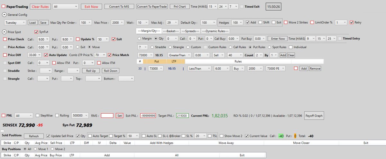Toggle the Hedges Shift checkbox
Image resolution: width=386 pixels, height=159 pixels.
point(260,23)
